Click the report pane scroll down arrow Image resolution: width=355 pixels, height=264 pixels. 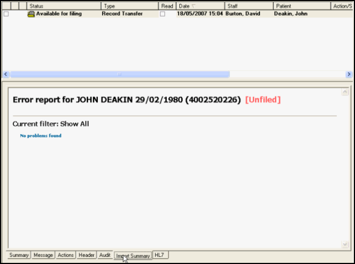coord(345,244)
